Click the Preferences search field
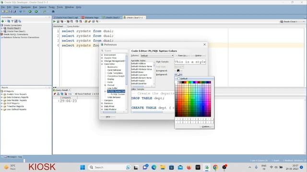The width and height of the screenshot is (307, 172). pos(114,51)
